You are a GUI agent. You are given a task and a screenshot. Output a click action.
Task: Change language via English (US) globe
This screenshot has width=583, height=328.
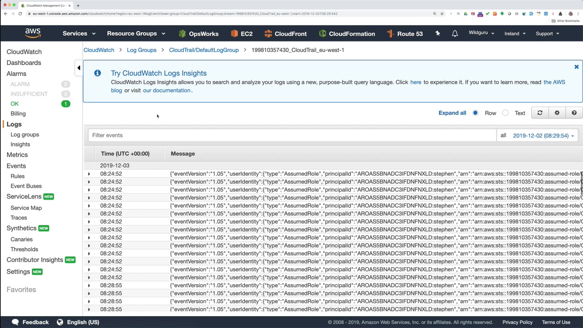click(78, 322)
